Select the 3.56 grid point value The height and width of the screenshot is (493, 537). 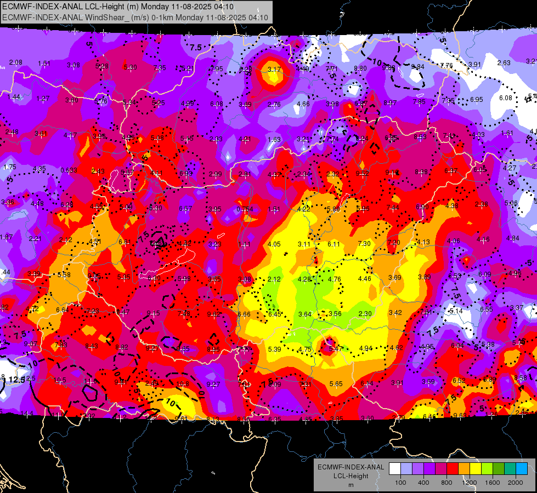[335, 314]
